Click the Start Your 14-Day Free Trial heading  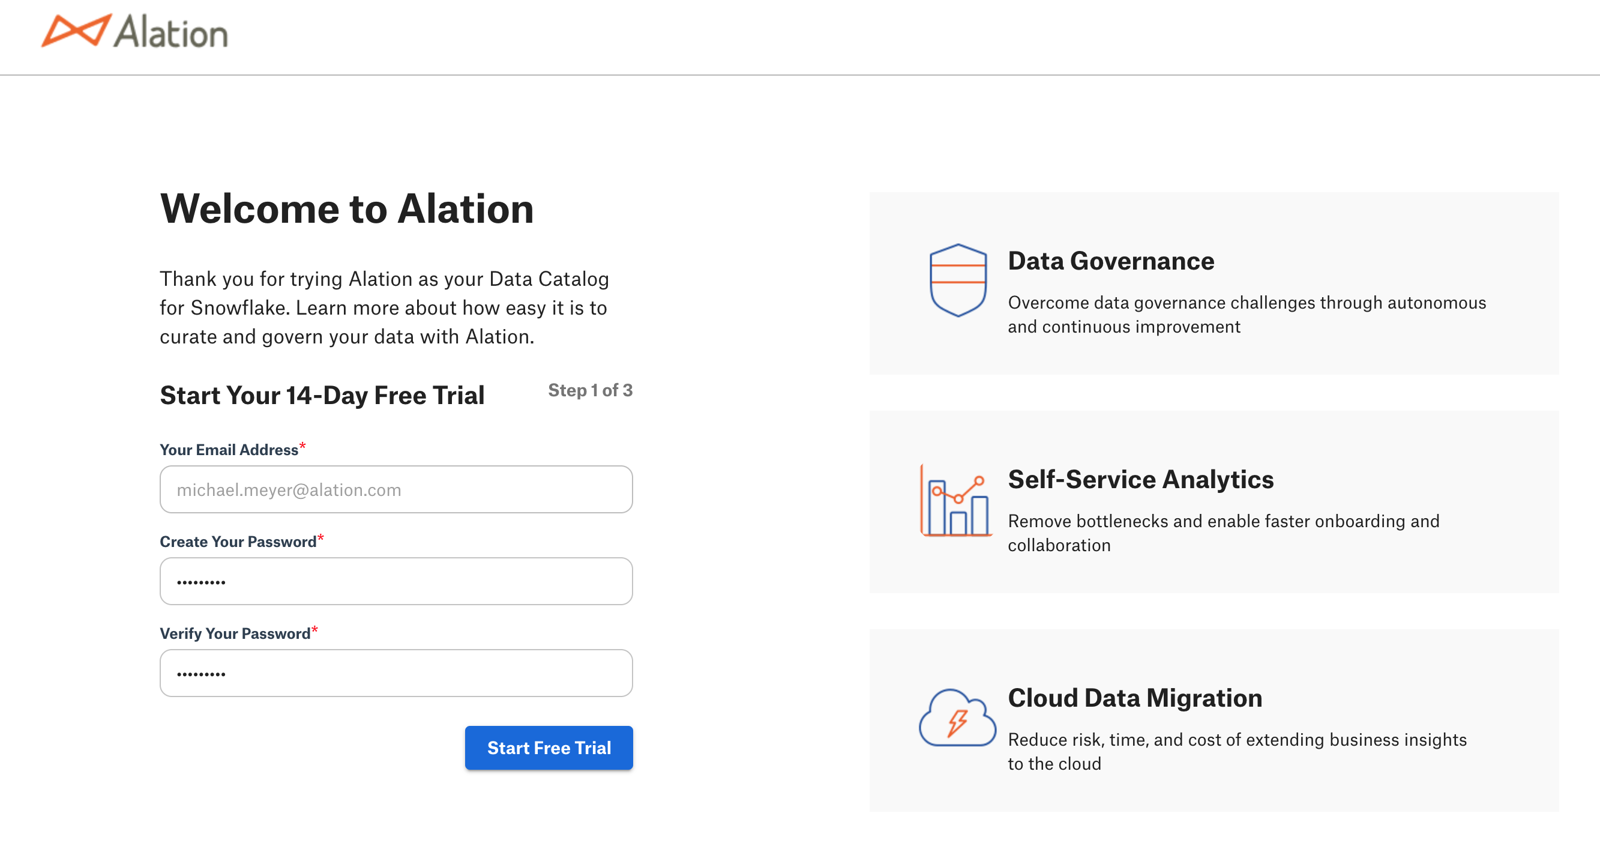(x=322, y=396)
